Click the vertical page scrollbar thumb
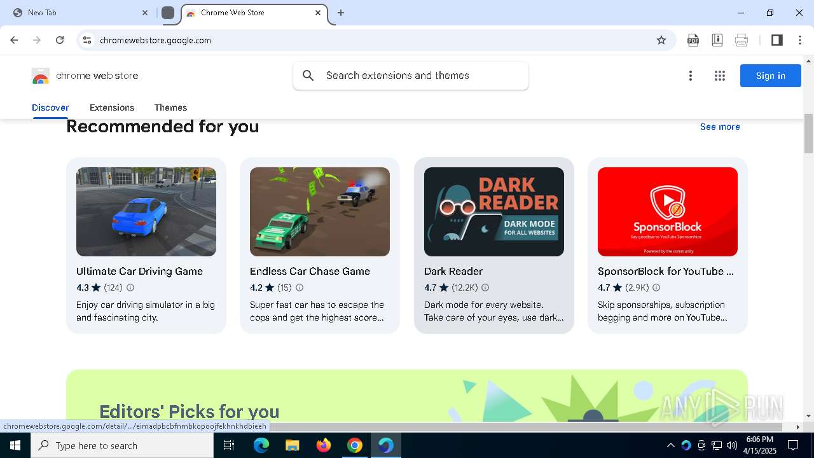 point(808,134)
